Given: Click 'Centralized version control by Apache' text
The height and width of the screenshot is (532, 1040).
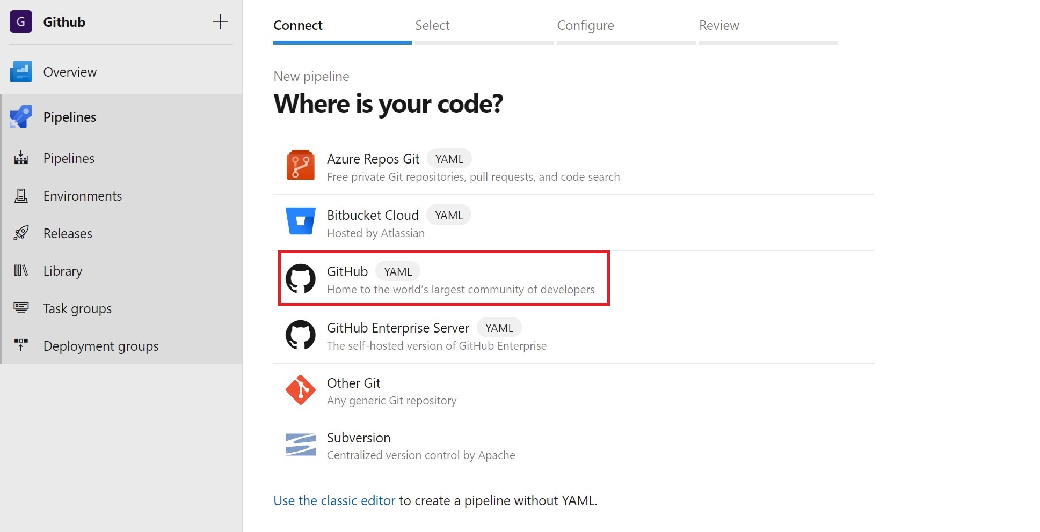Looking at the screenshot, I should (421, 455).
